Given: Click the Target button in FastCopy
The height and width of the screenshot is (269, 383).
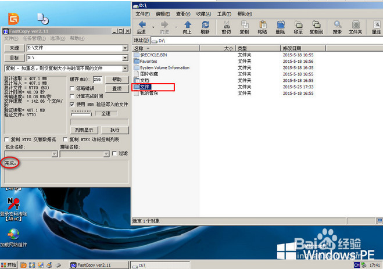Looking at the screenshot, I should (15, 58).
